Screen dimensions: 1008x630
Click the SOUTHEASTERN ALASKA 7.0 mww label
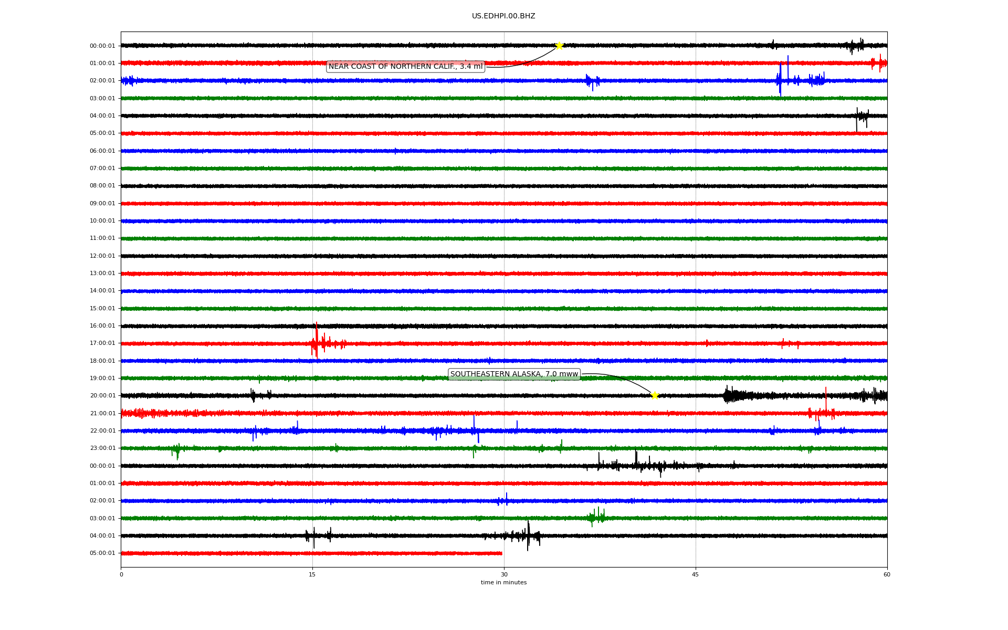click(x=514, y=374)
